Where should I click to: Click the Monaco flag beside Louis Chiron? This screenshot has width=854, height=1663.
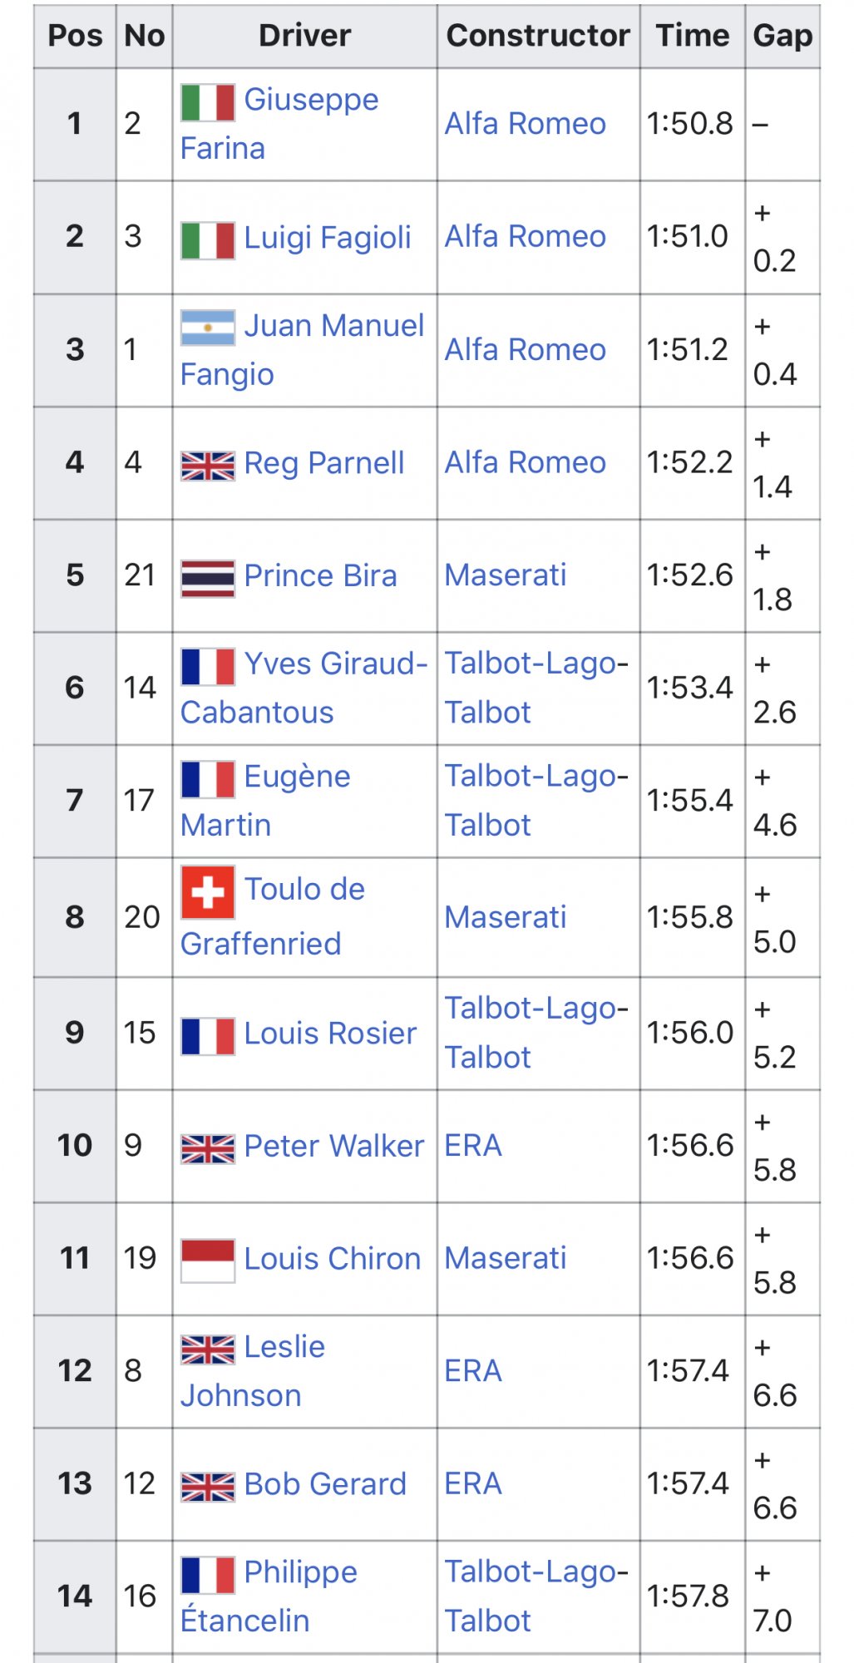click(208, 1261)
